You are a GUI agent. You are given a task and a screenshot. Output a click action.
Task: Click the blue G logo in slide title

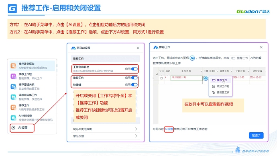(x=12, y=9)
